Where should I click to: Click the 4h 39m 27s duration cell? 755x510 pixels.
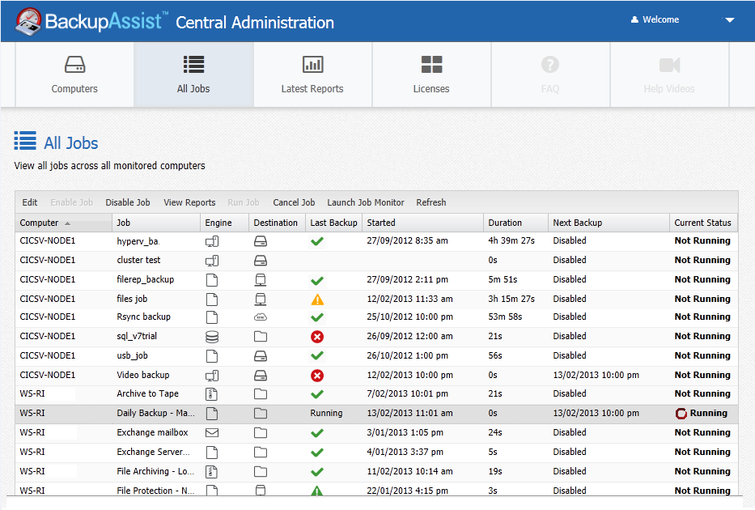pyautogui.click(x=511, y=240)
